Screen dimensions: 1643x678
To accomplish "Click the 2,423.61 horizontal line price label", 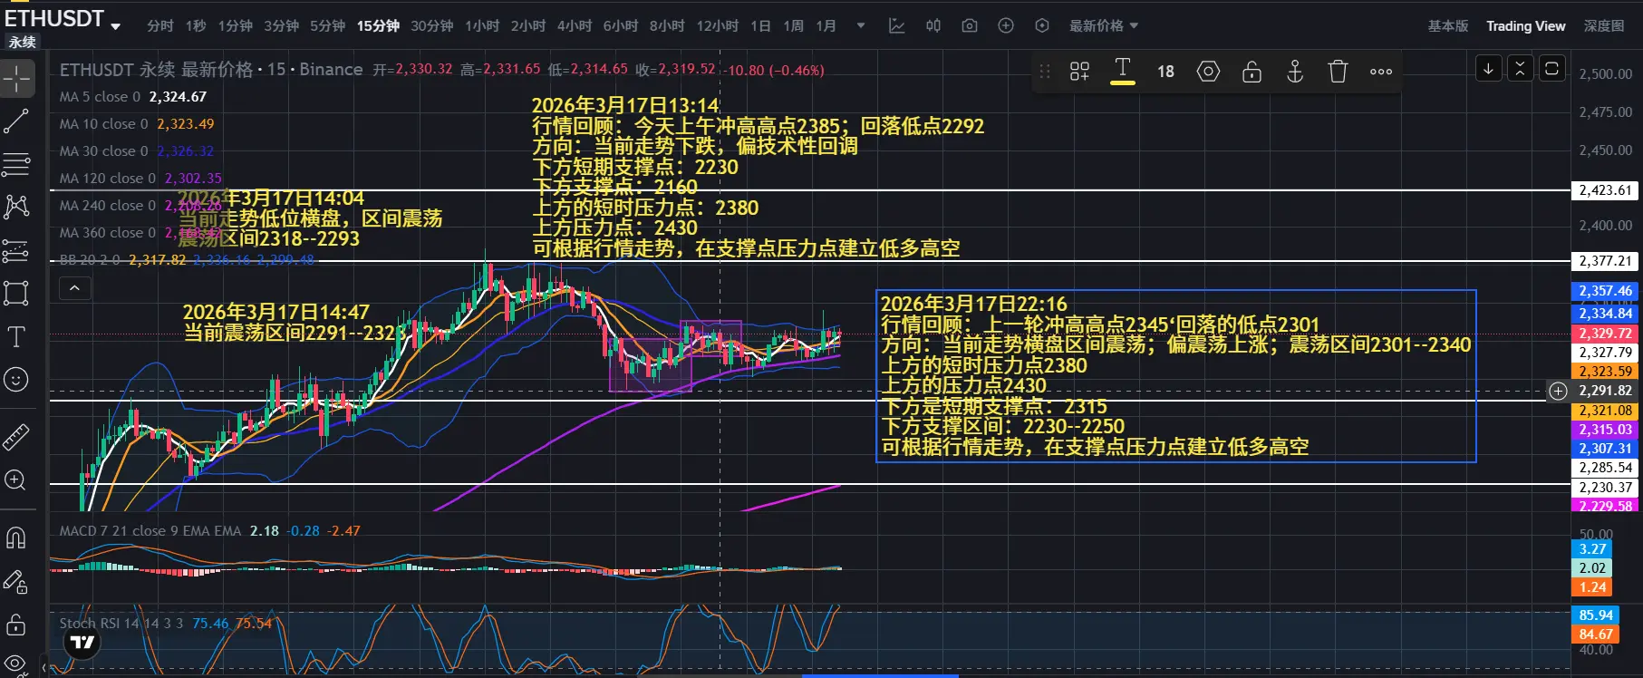I will (1605, 190).
